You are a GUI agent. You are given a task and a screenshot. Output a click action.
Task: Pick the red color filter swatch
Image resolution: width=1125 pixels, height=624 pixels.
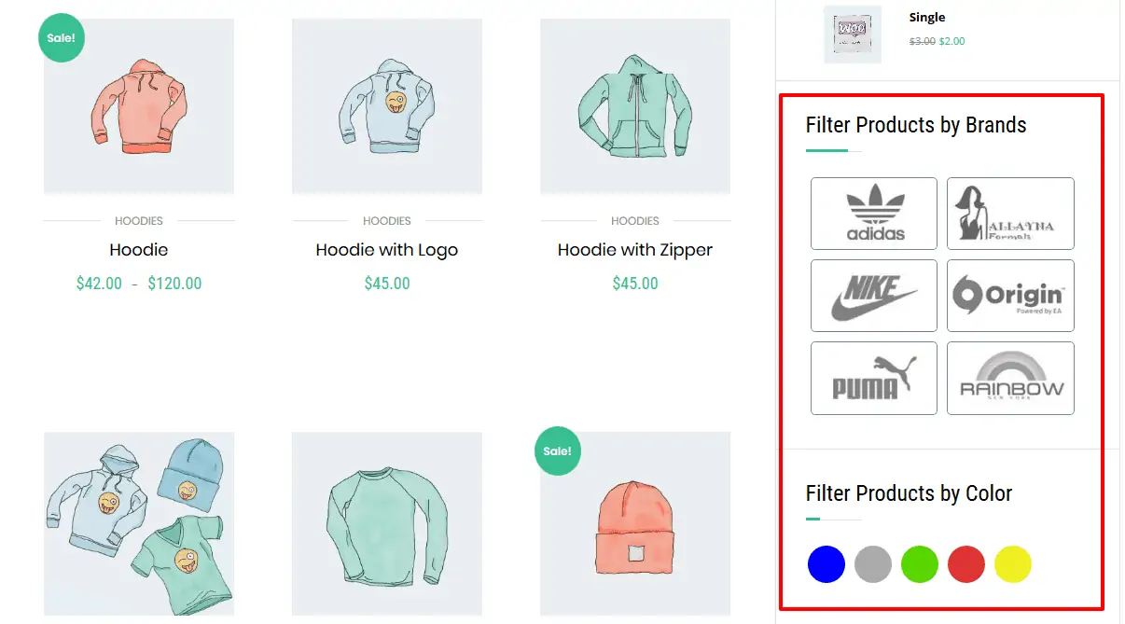[966, 564]
